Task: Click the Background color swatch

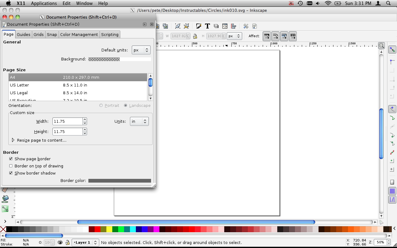Action: tap(120, 59)
